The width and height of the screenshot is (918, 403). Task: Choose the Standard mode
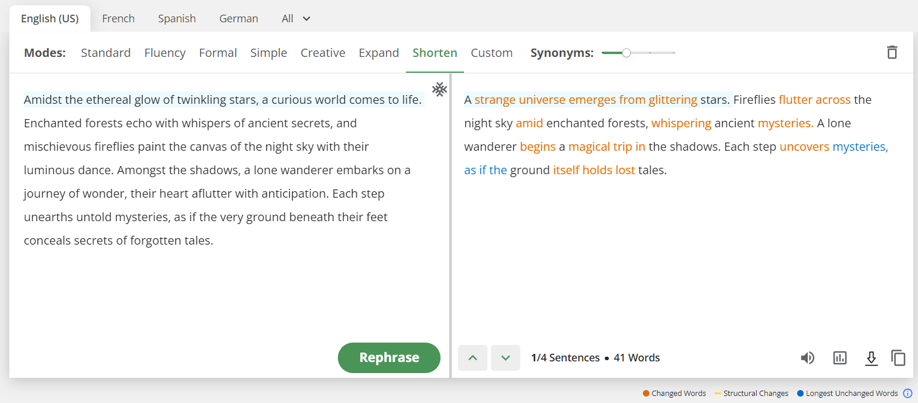coord(106,53)
